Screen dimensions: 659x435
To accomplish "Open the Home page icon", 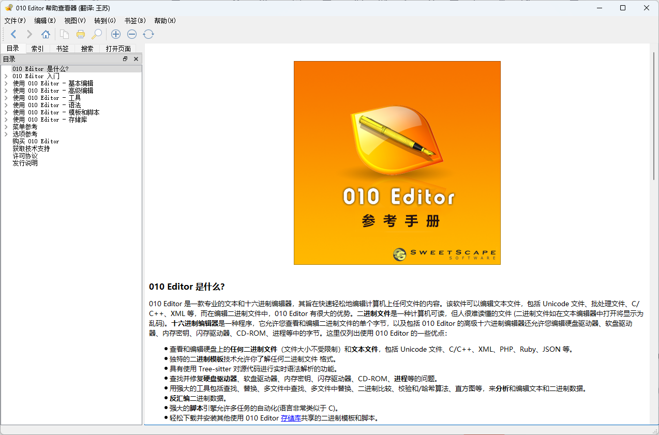I will 46,34.
